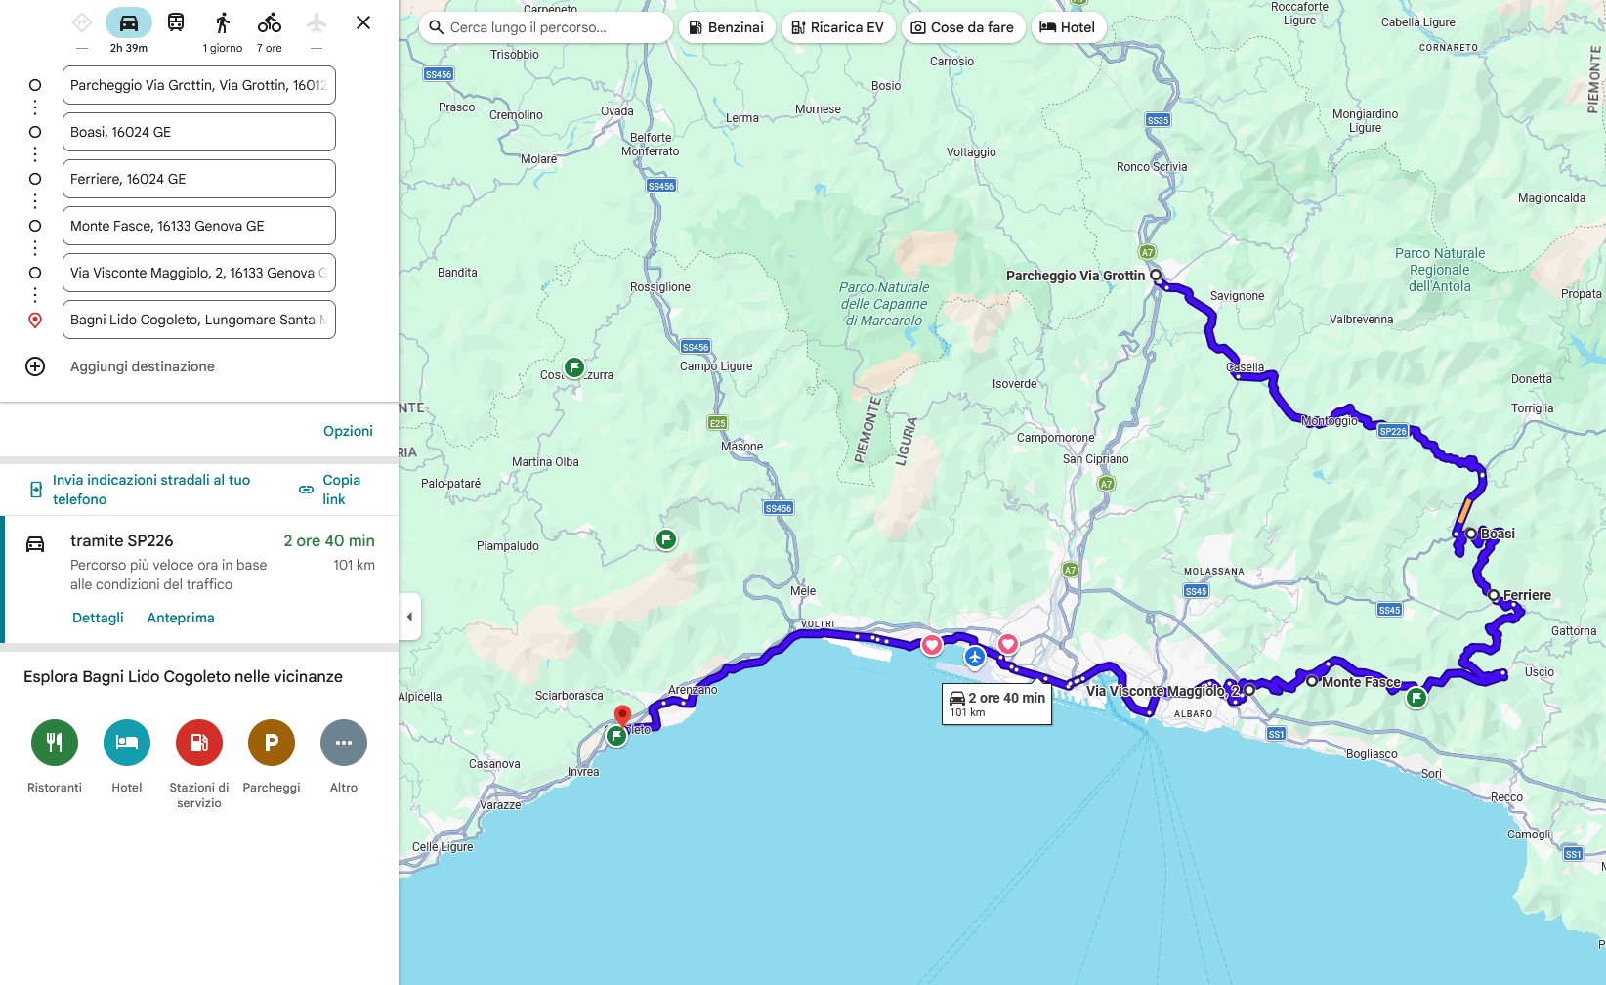
Task: Filter map by Benzinai
Action: tap(727, 27)
